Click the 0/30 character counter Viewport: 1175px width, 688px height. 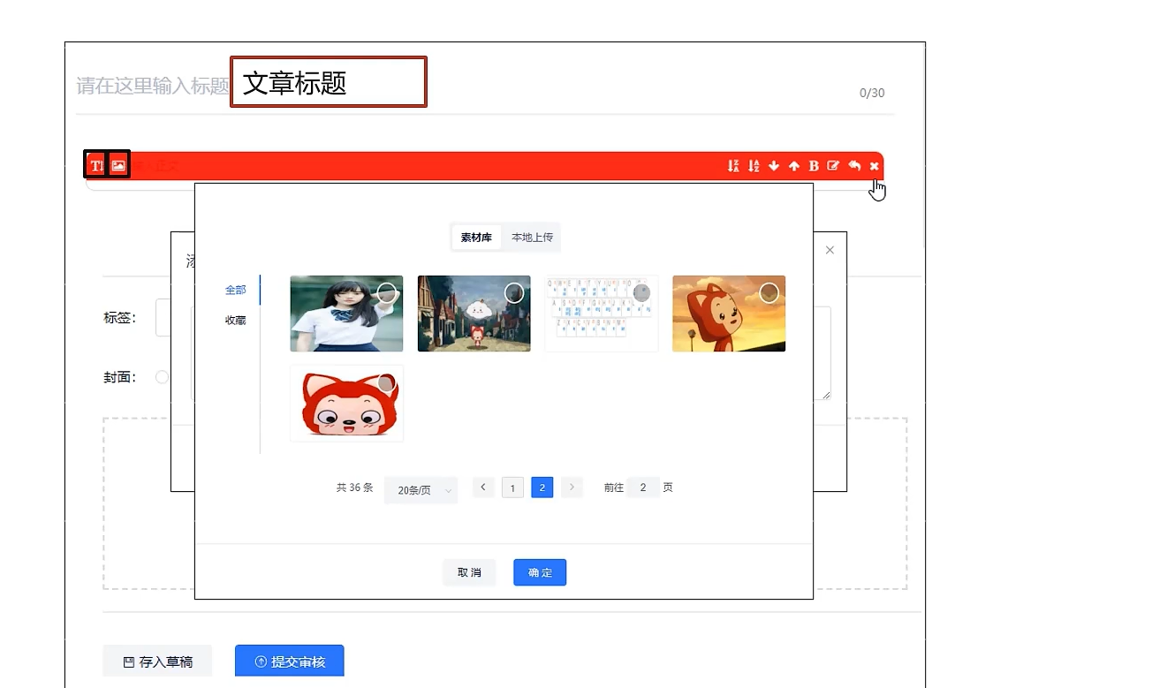tap(872, 93)
